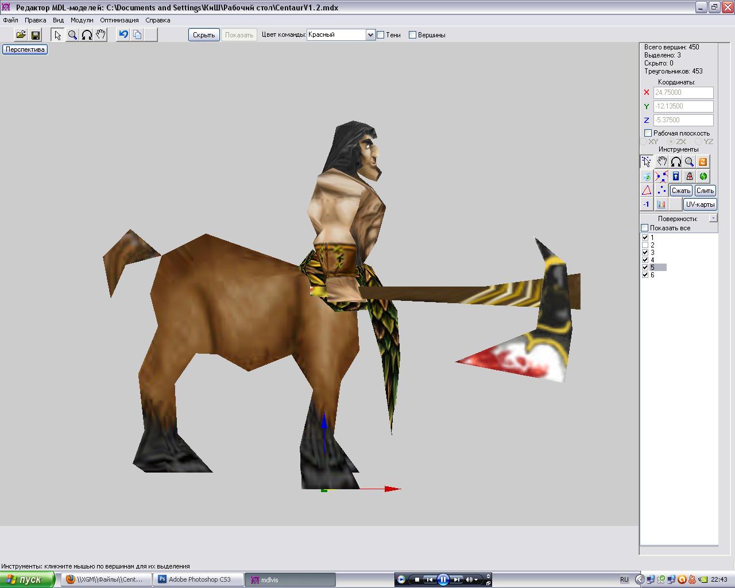This screenshot has height=588, width=735.
Task: Click the mdlvis taskbar button
Action: point(291,579)
